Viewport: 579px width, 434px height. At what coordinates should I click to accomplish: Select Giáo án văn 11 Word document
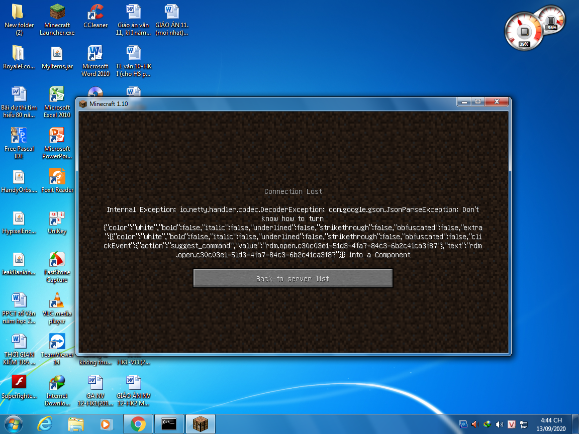coord(133,20)
